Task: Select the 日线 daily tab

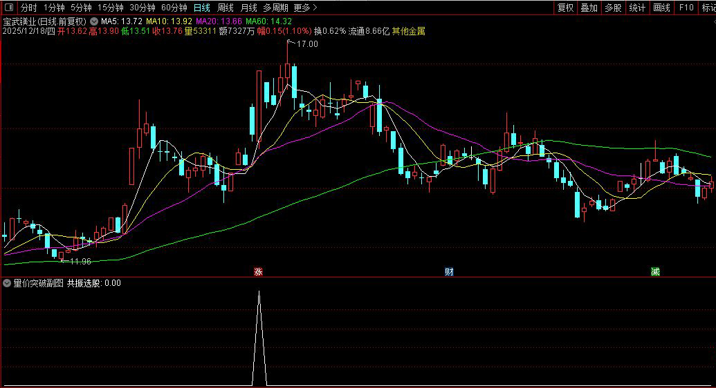Action: tap(202, 8)
